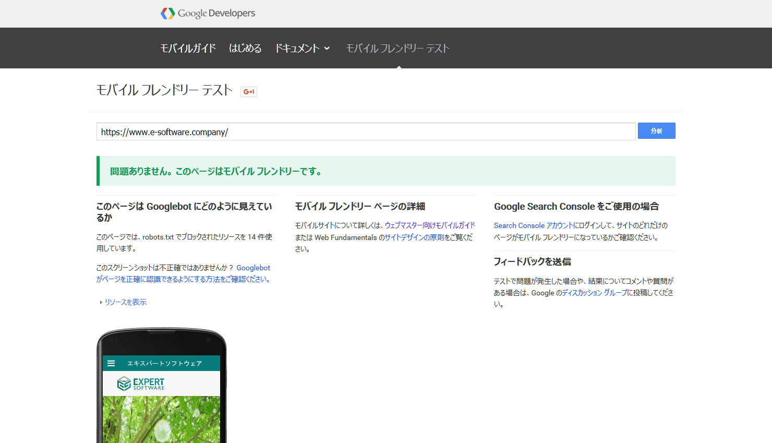
Task: Click the Google Developers logo
Action: click(208, 14)
